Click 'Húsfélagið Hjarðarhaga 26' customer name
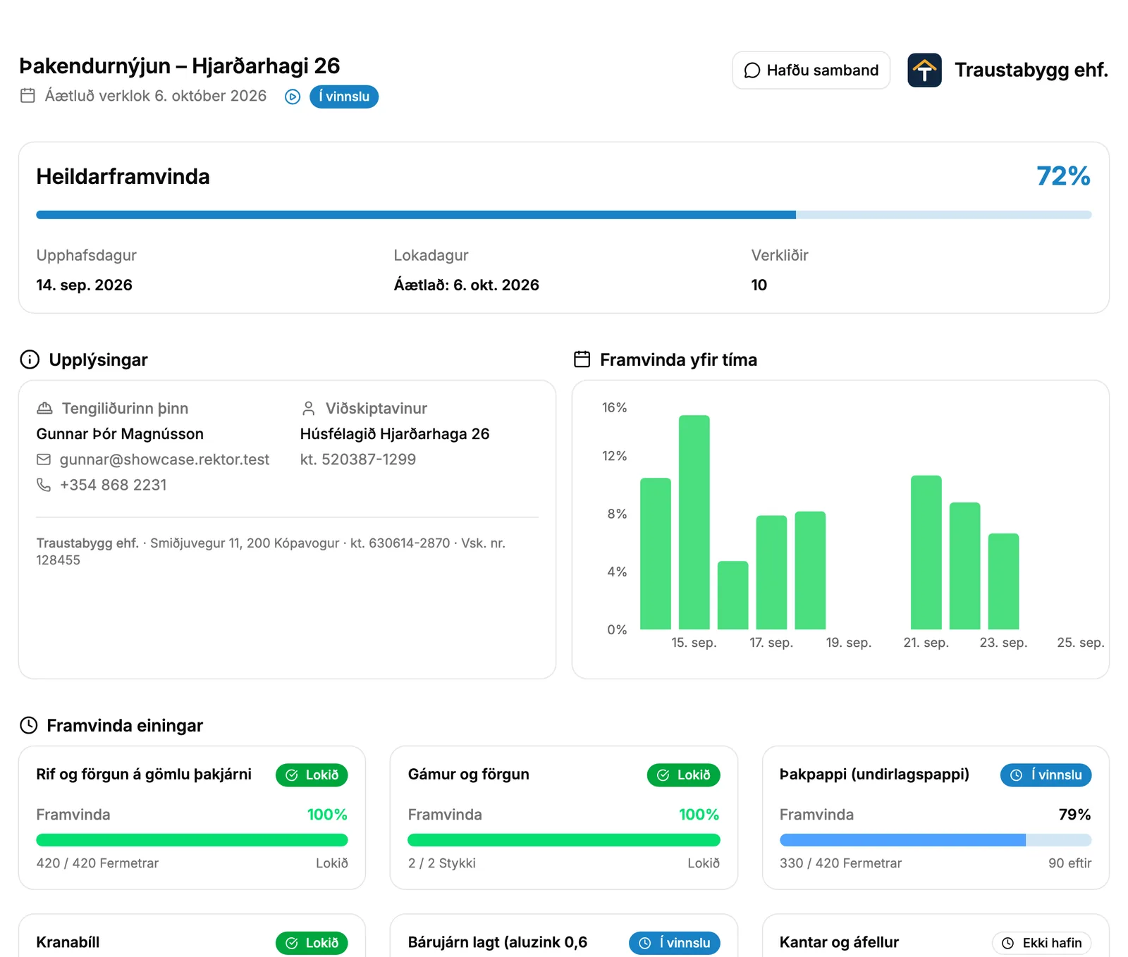The image size is (1128, 957). [x=395, y=434]
